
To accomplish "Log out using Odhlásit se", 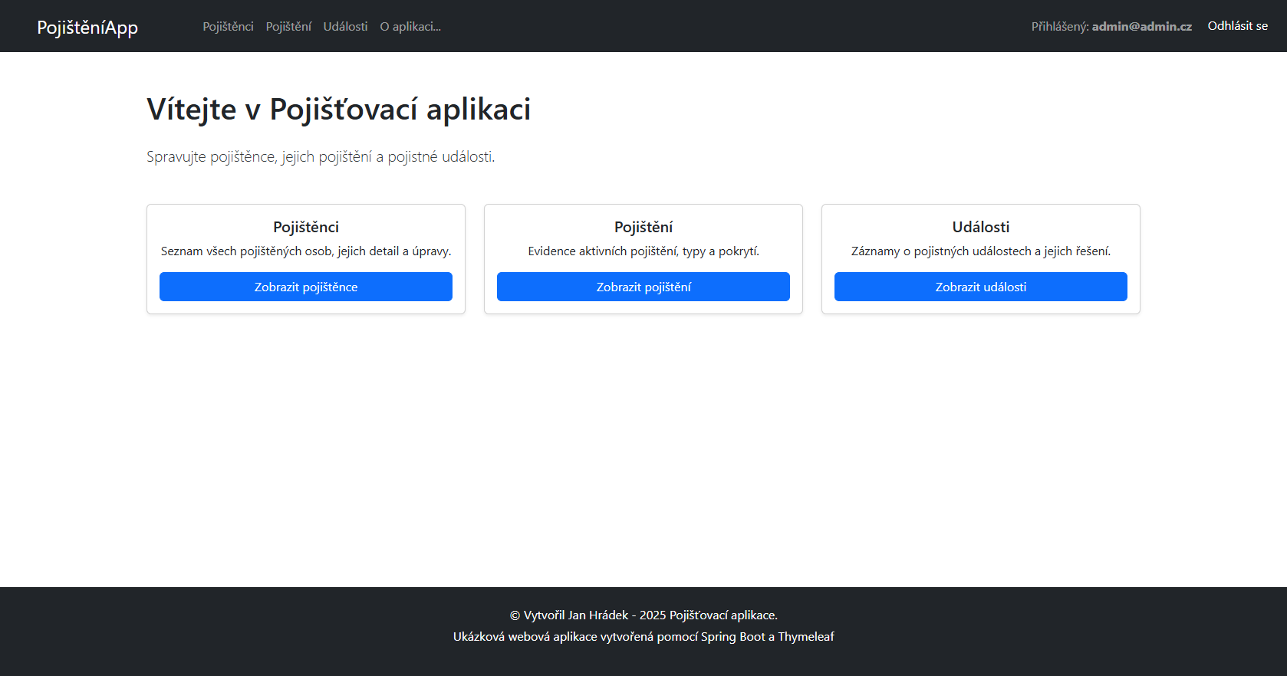I will tap(1237, 26).
